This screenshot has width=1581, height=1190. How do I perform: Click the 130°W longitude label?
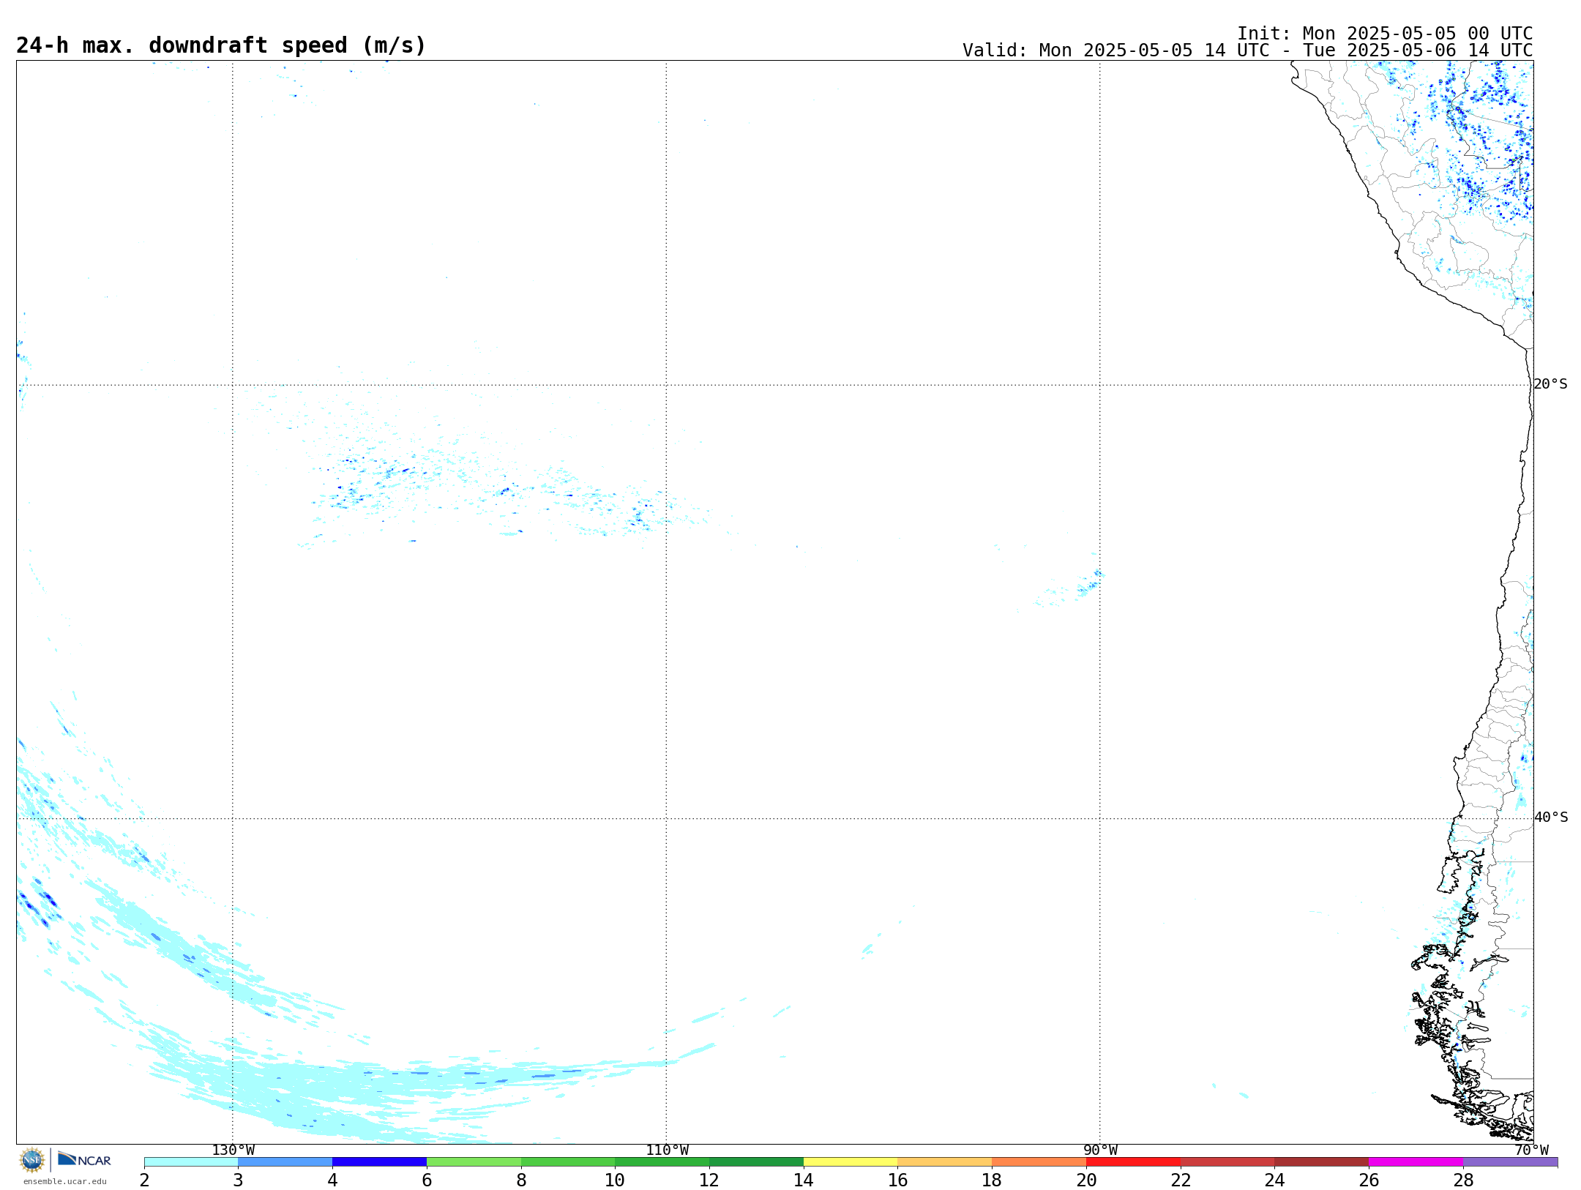[233, 1150]
